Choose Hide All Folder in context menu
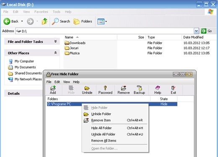Viewport: 218px width, 157px height. [115, 128]
